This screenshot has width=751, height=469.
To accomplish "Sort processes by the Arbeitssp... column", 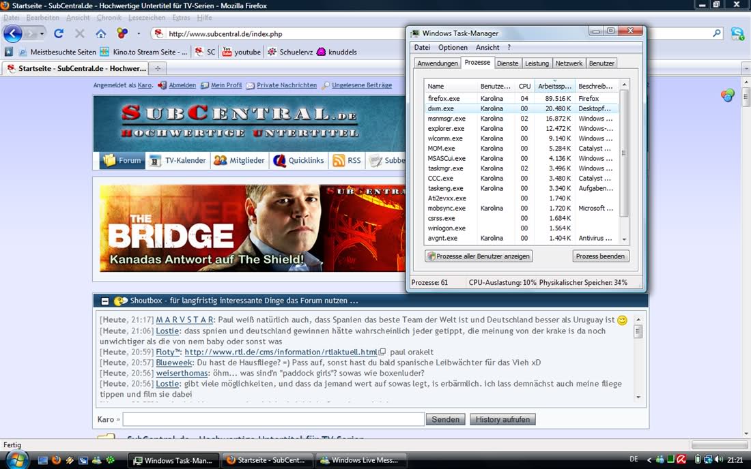I will click(554, 86).
